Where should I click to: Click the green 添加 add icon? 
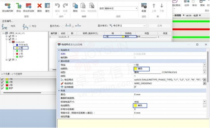point(19,6)
